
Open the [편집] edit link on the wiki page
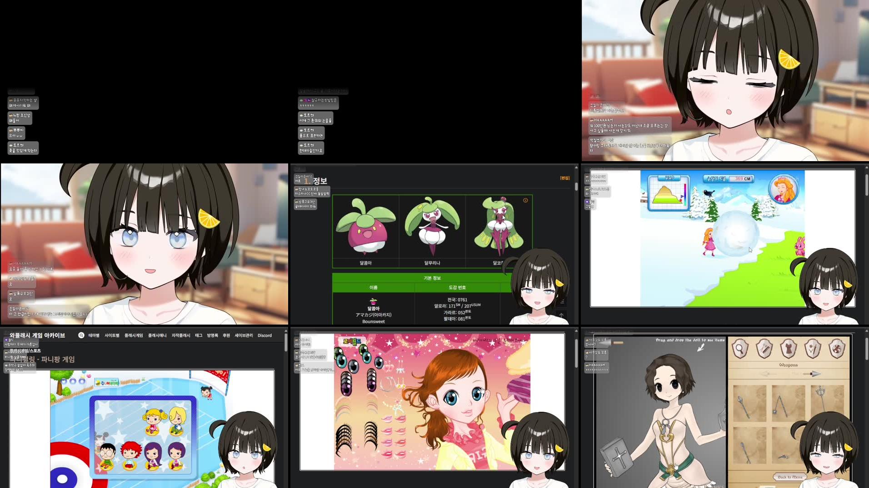click(565, 178)
